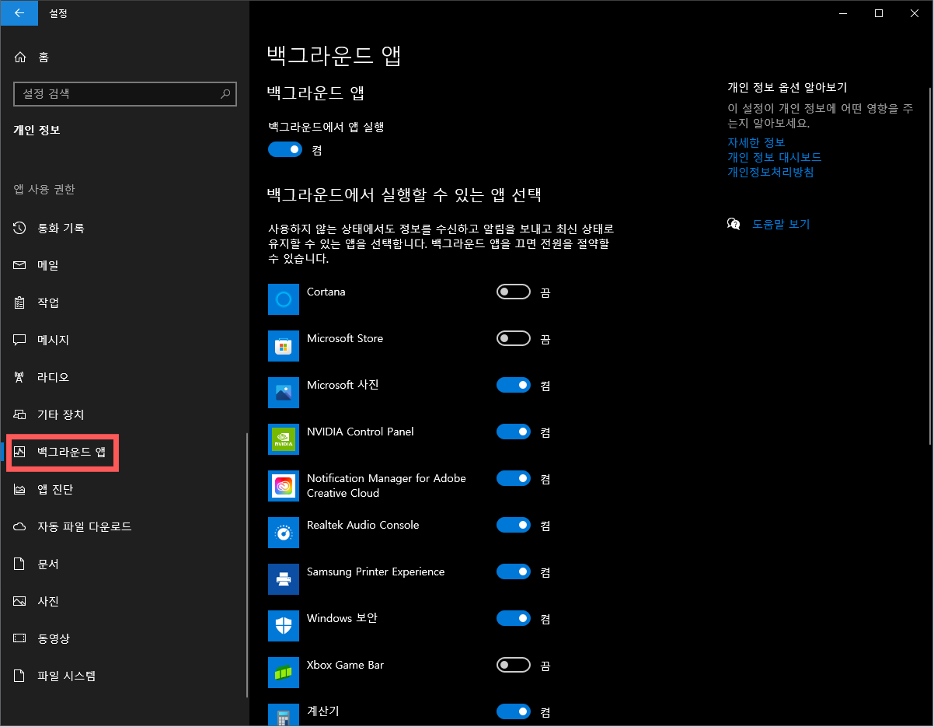Disable the Microsoft 사진 background toggle

(514, 385)
